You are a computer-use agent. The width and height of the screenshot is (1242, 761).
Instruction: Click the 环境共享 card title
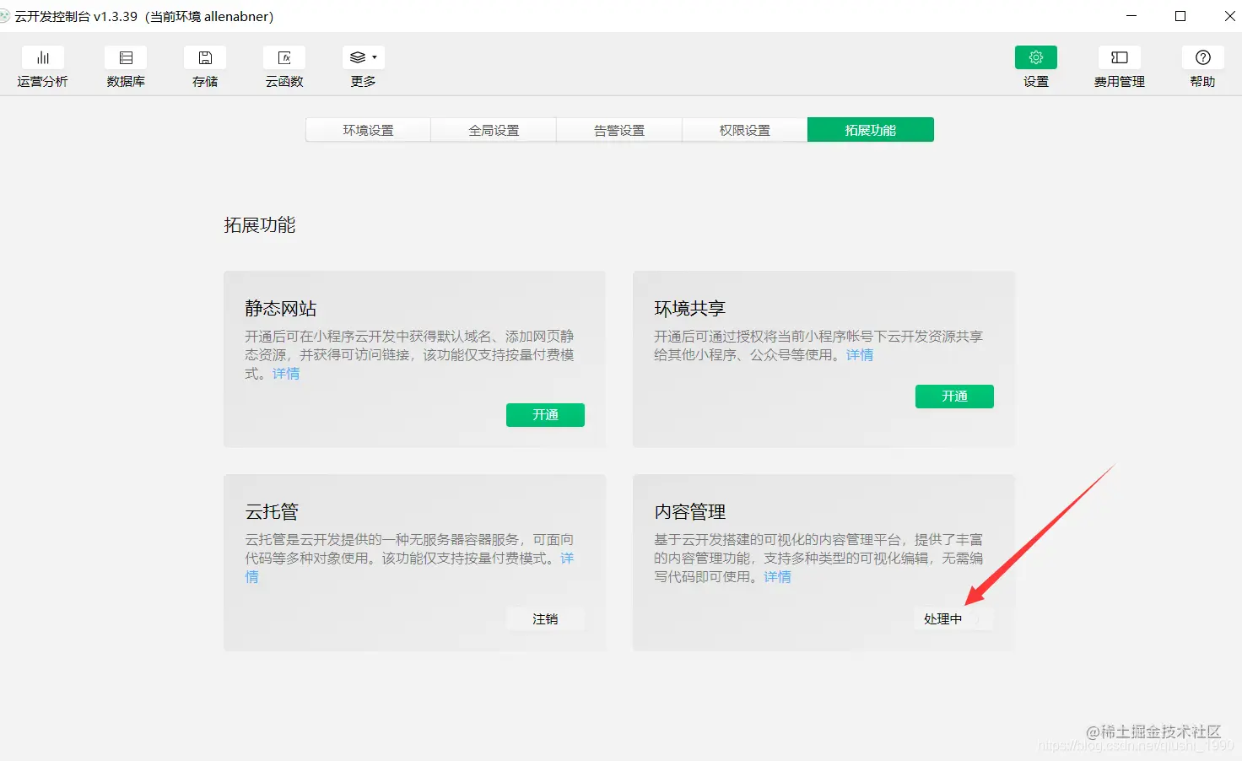pos(690,309)
